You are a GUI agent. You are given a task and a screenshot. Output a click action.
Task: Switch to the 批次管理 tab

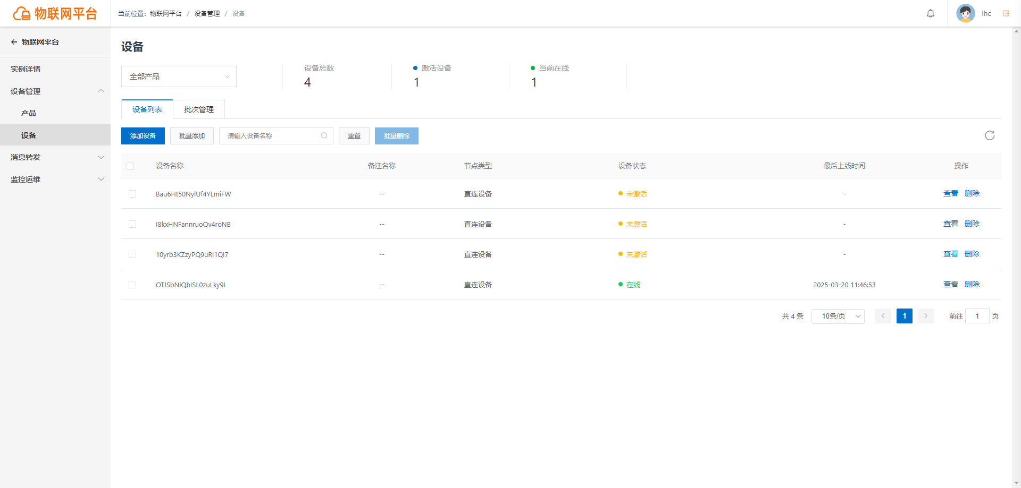pos(199,109)
